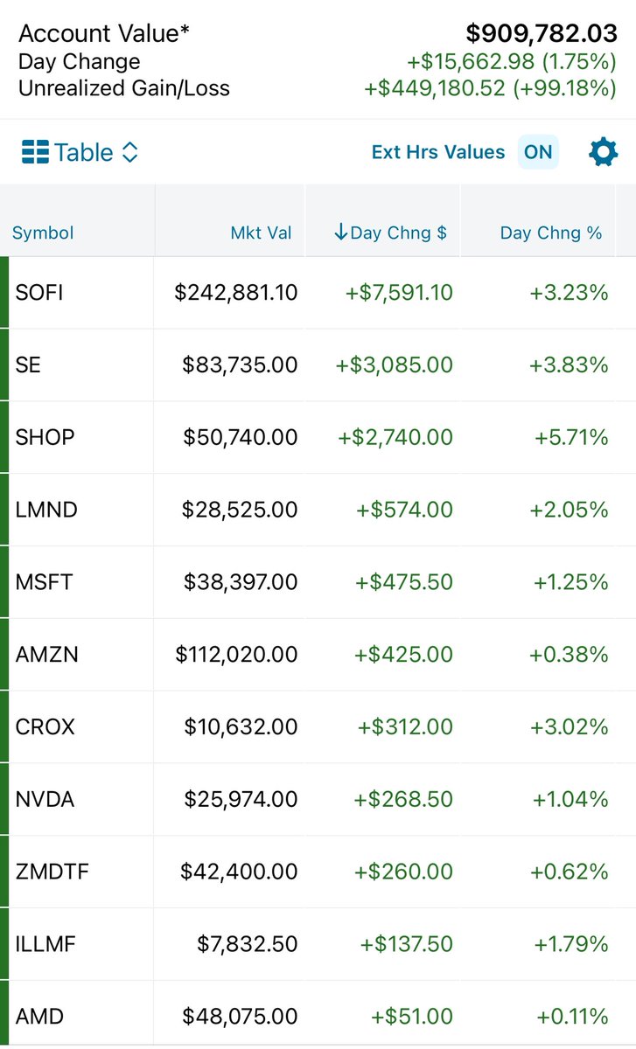Open the settings gear icon
Screen dimensions: 636x1049
(x=603, y=152)
